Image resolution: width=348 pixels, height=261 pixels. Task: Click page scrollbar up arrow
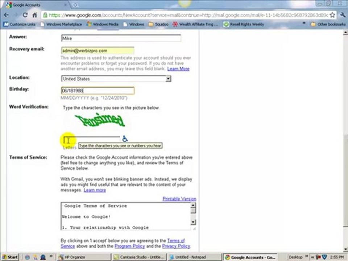345,33
